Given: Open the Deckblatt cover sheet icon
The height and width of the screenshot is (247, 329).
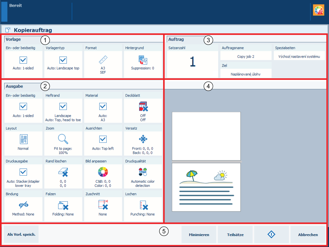Looking at the screenshot, I should click(x=143, y=106).
